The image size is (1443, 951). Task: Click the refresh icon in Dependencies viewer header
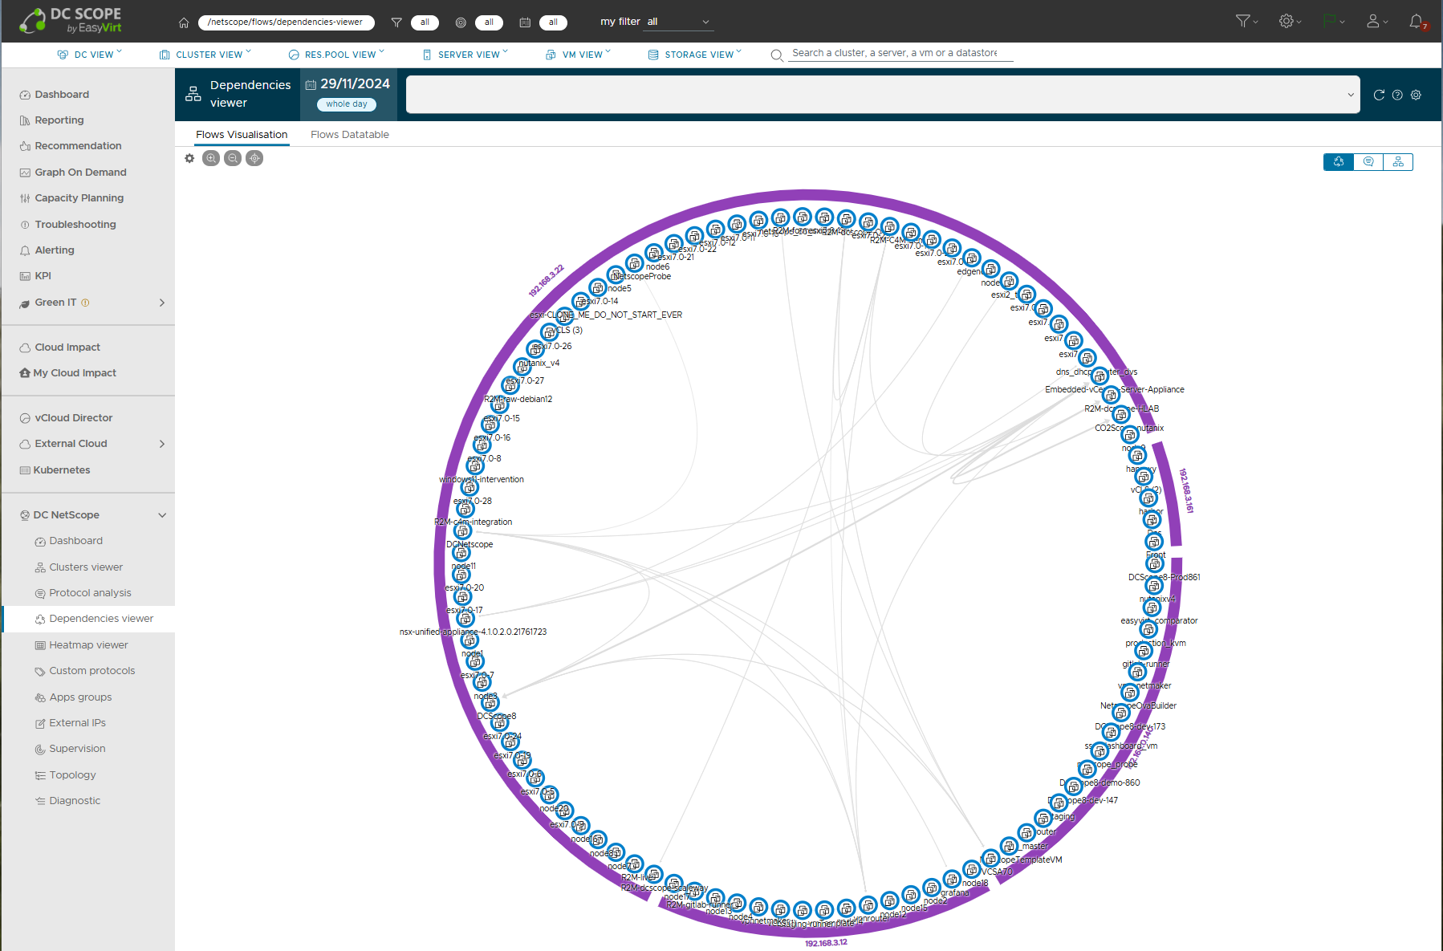point(1379,95)
